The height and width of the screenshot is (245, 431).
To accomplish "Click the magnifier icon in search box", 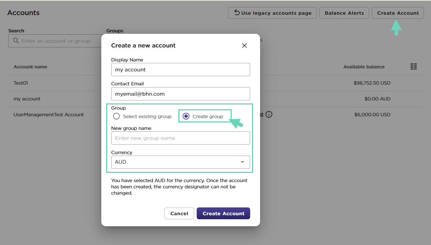I will 16,41.
